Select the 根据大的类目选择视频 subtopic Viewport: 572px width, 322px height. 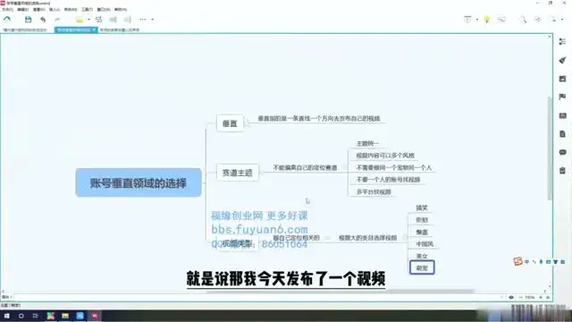(x=367, y=238)
